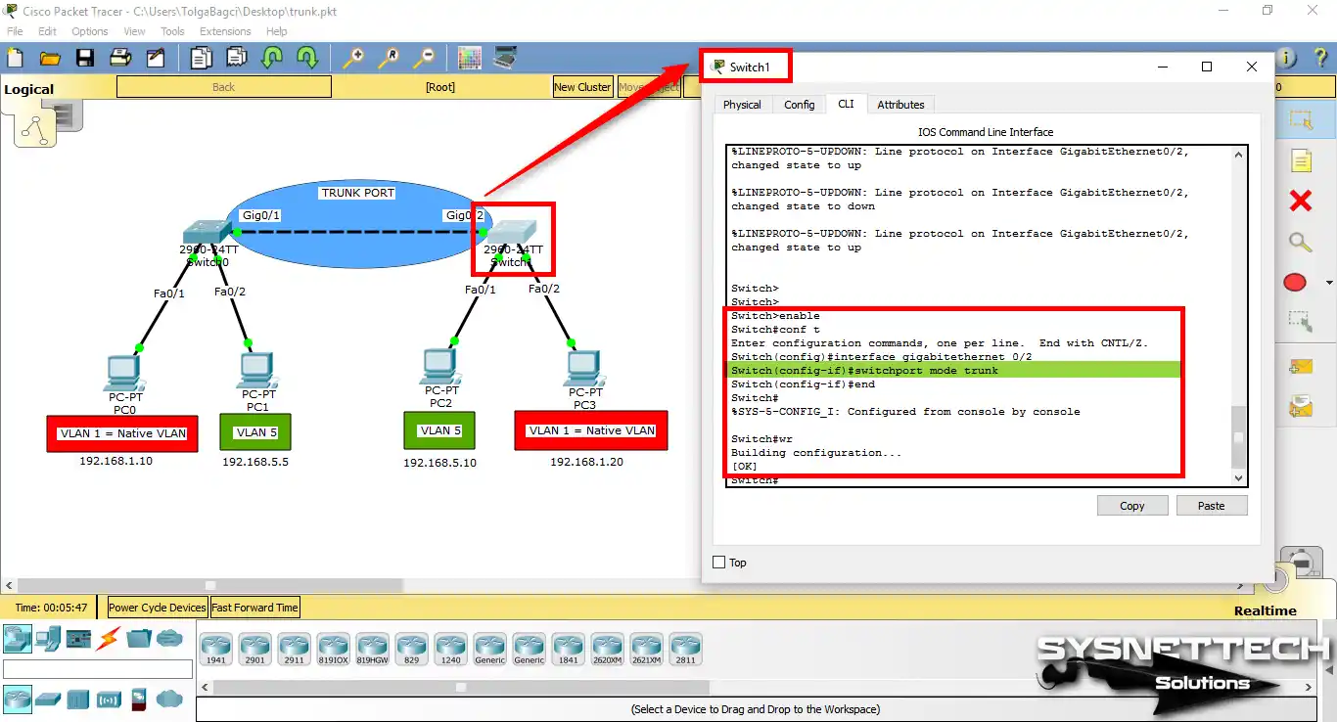Pick the 2901 router device

(254, 649)
